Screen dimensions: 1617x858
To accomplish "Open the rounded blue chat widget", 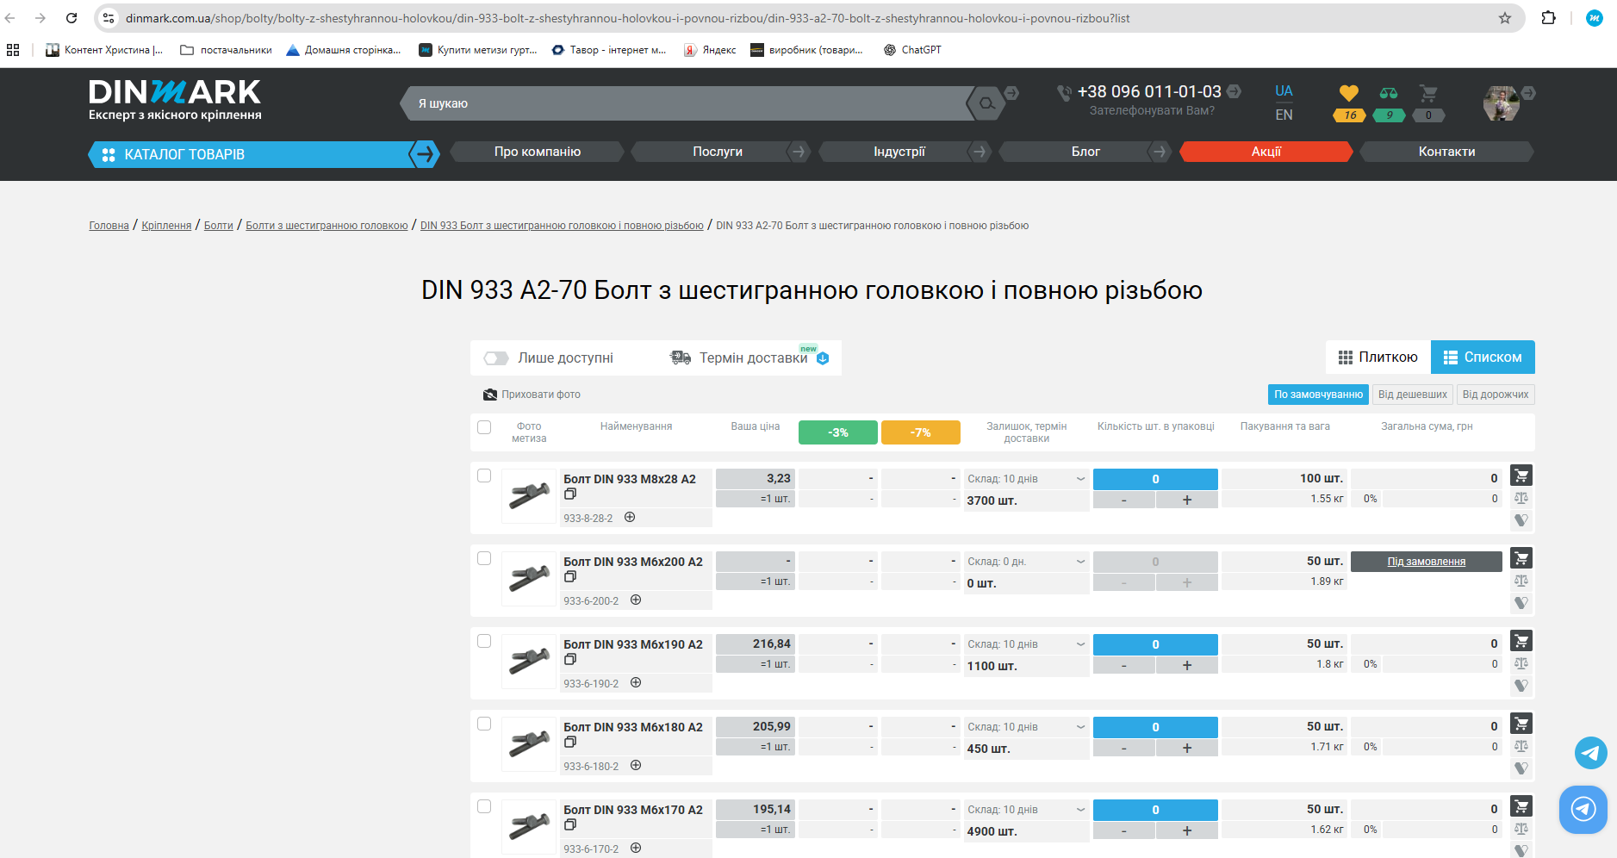I will pyautogui.click(x=1583, y=809).
